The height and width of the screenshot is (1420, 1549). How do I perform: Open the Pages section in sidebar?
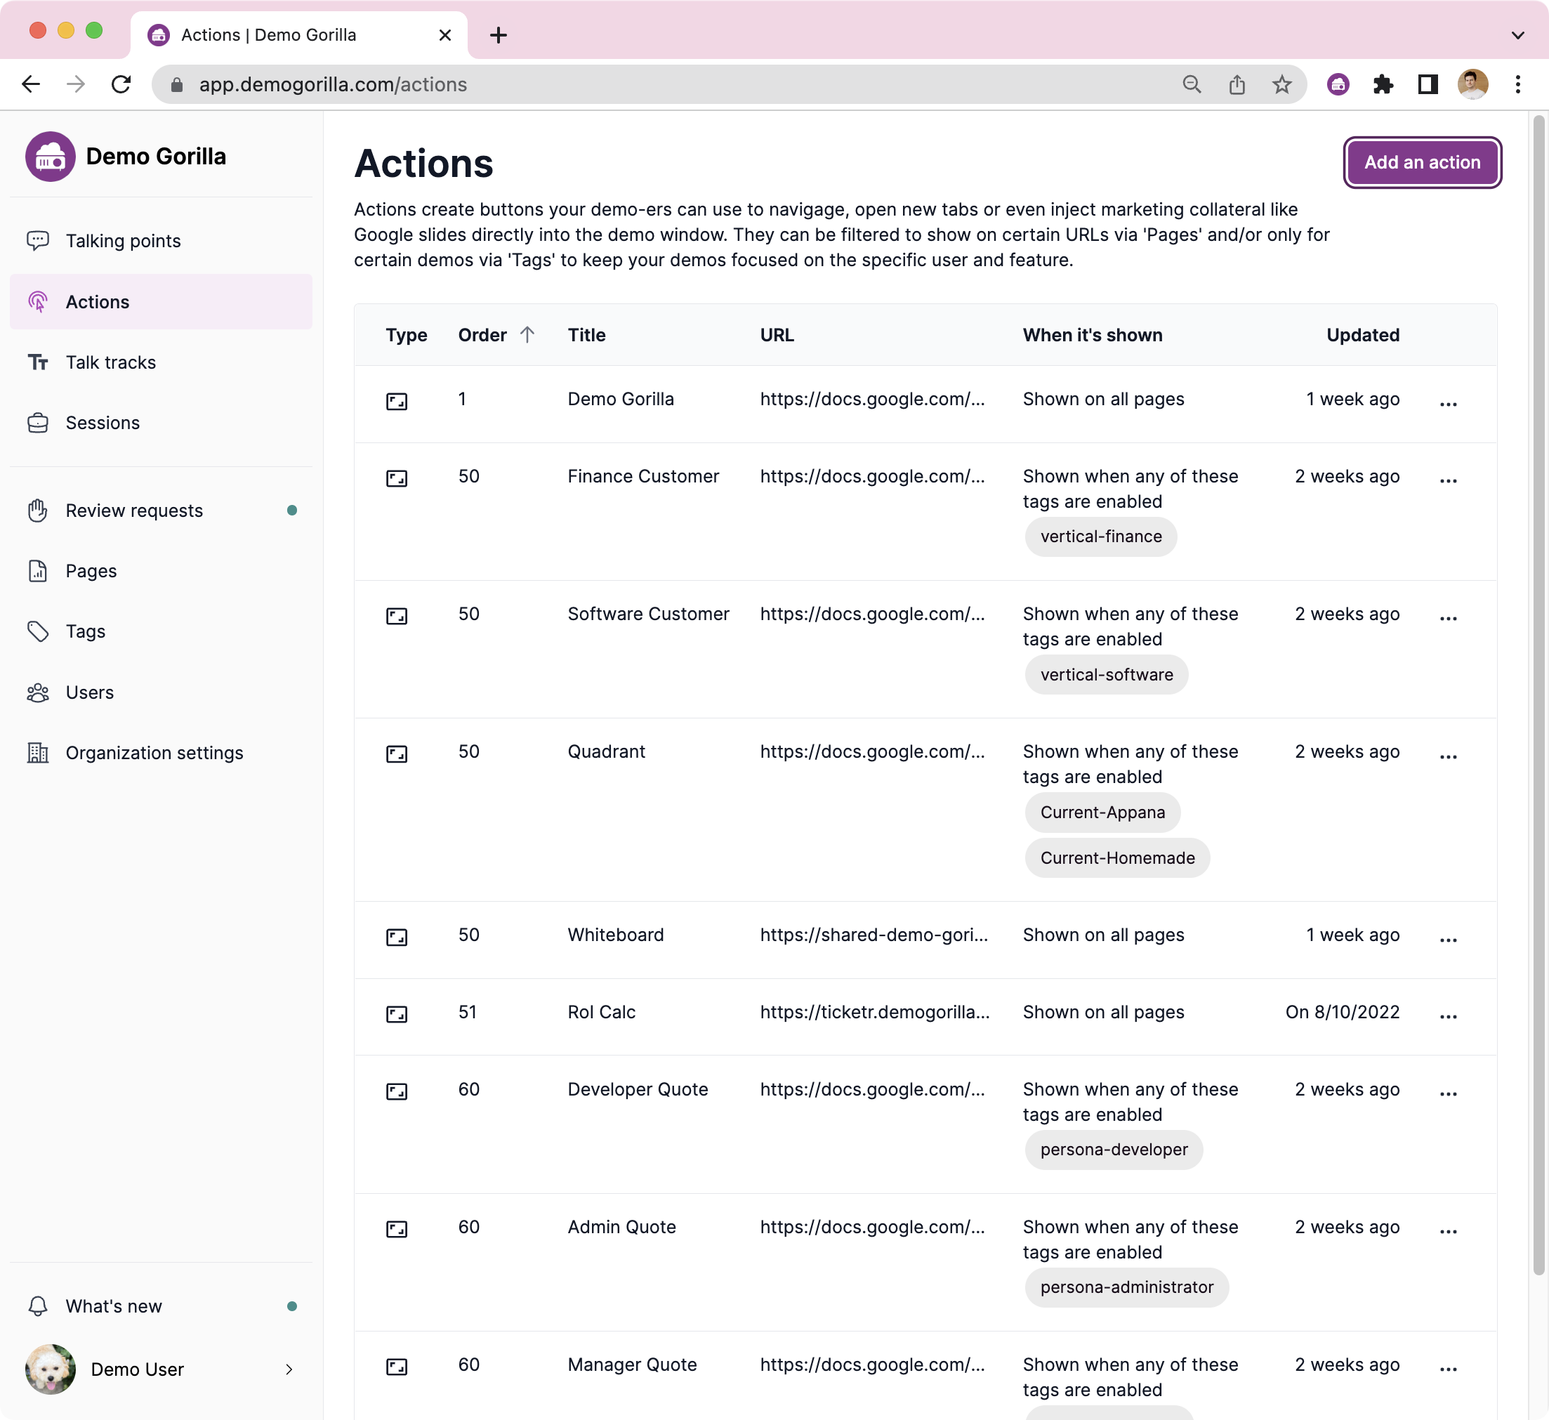(x=91, y=572)
